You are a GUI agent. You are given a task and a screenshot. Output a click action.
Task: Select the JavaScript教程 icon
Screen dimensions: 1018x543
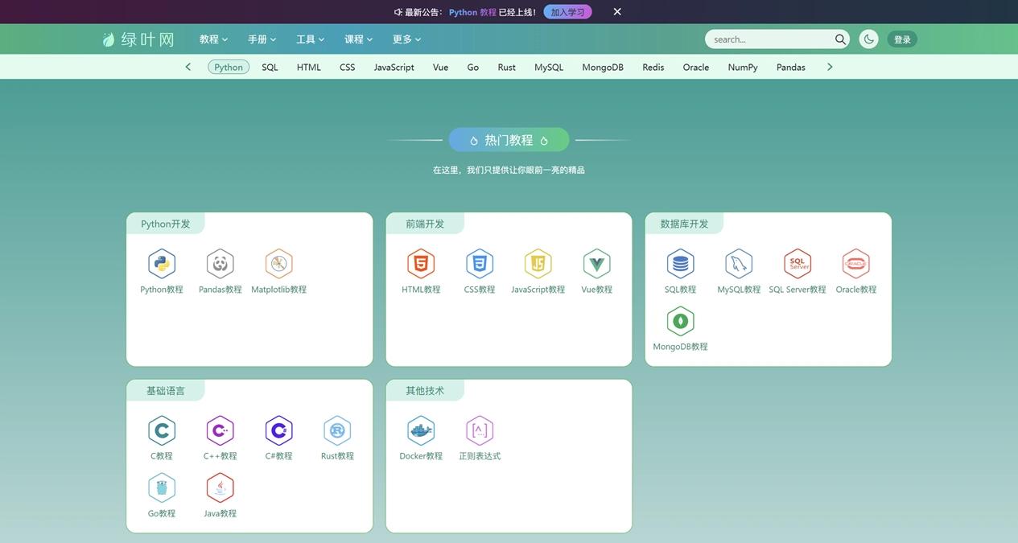(x=538, y=264)
